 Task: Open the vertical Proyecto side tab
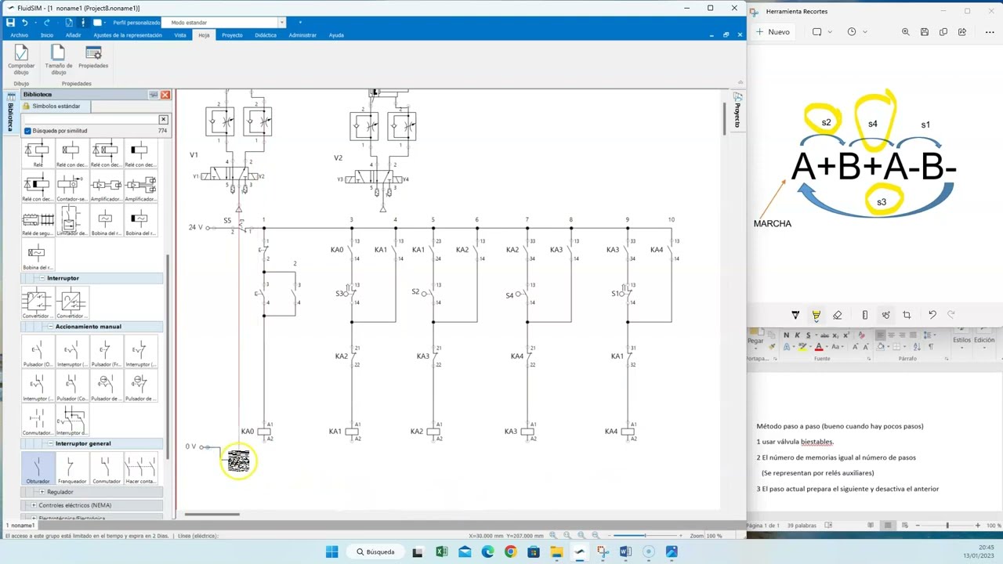click(737, 110)
